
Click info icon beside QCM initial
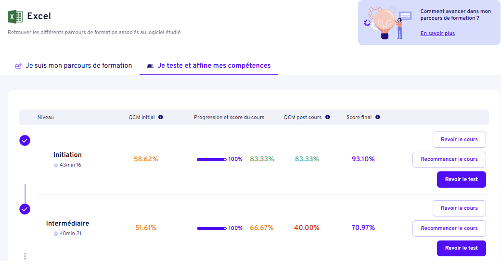(x=161, y=117)
